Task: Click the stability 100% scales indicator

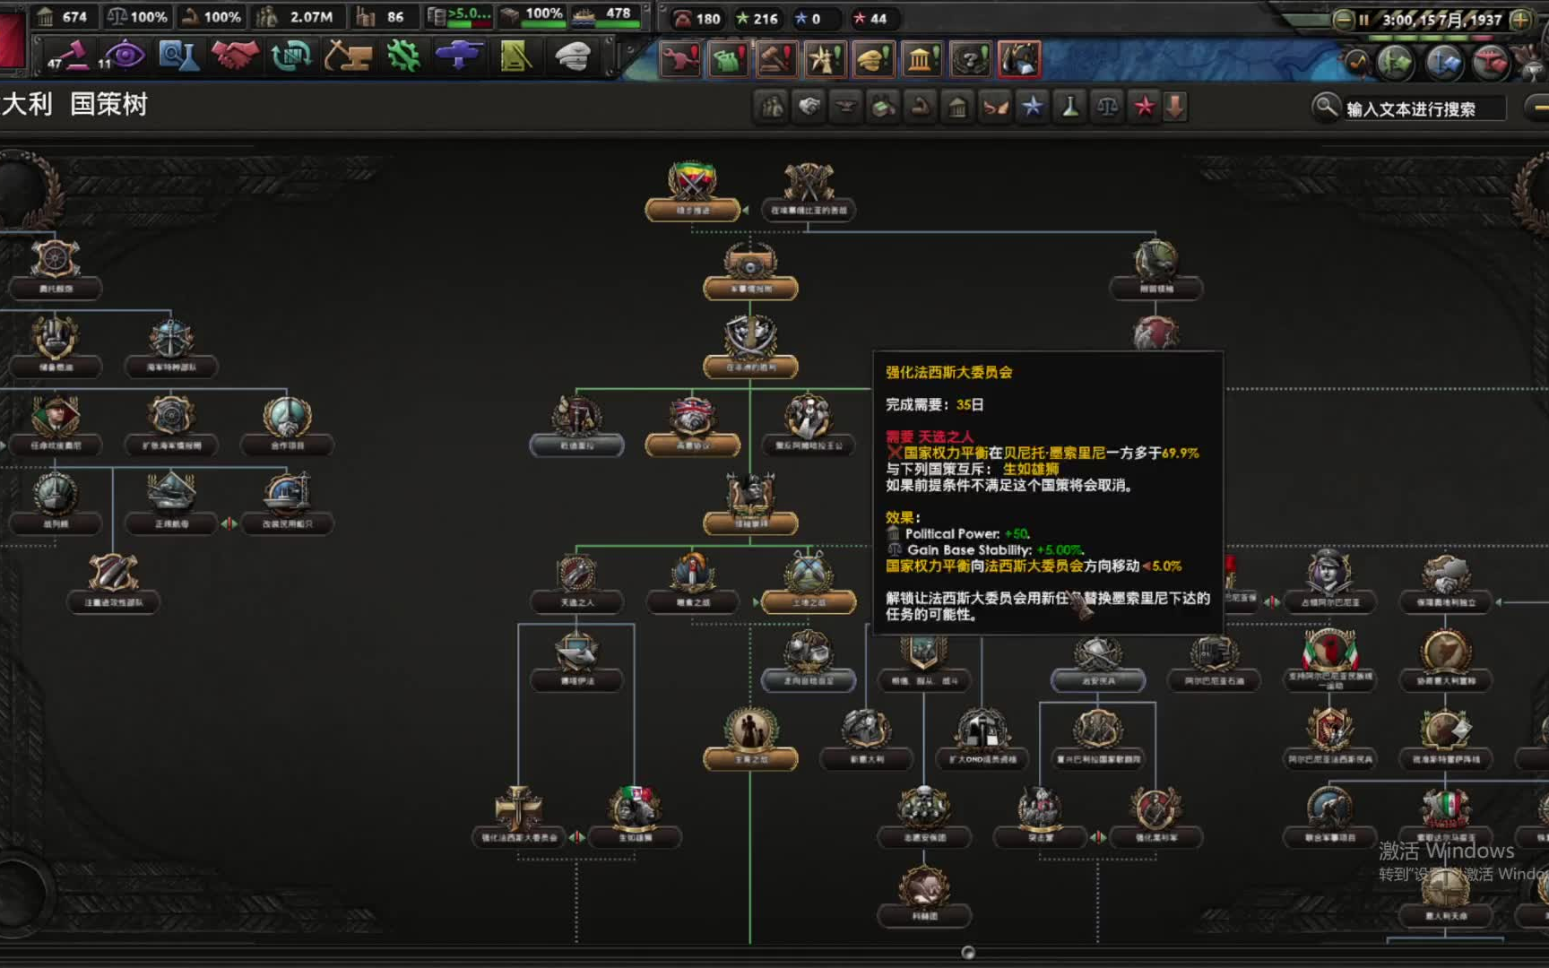Action: pos(137,16)
